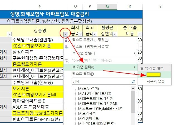The image size is (175, 125).
Task: Click cell 현대해상_아파트론(3년고정
Action: 38,70
